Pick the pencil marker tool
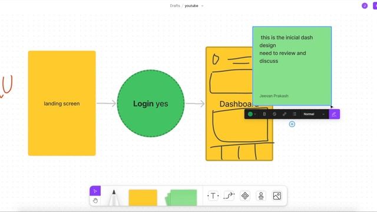This screenshot has width=377, height=212. [x=114, y=198]
